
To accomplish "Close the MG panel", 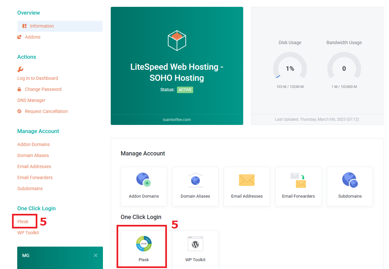I will click(95, 255).
